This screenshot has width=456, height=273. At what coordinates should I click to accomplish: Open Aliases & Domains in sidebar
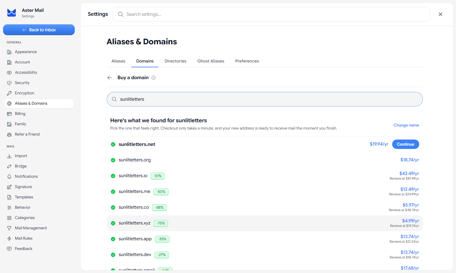[39, 103]
